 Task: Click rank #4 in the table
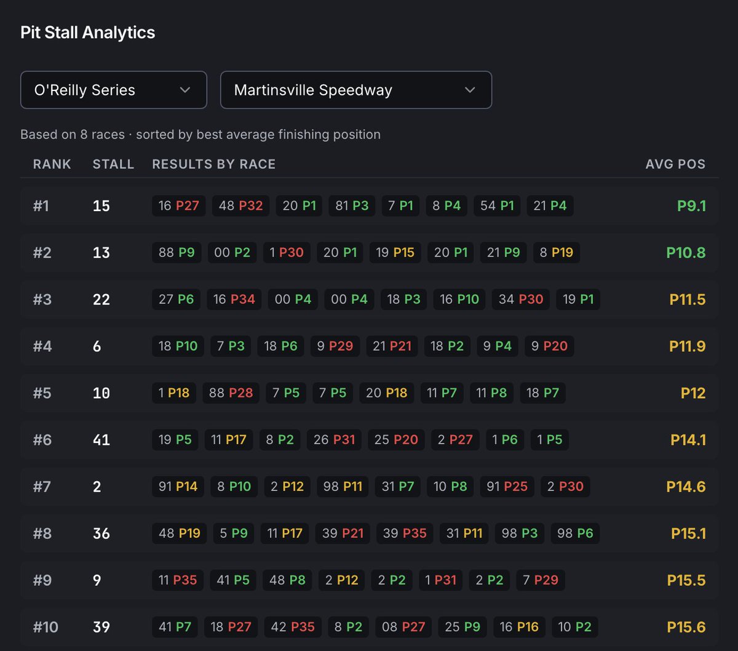(x=42, y=346)
